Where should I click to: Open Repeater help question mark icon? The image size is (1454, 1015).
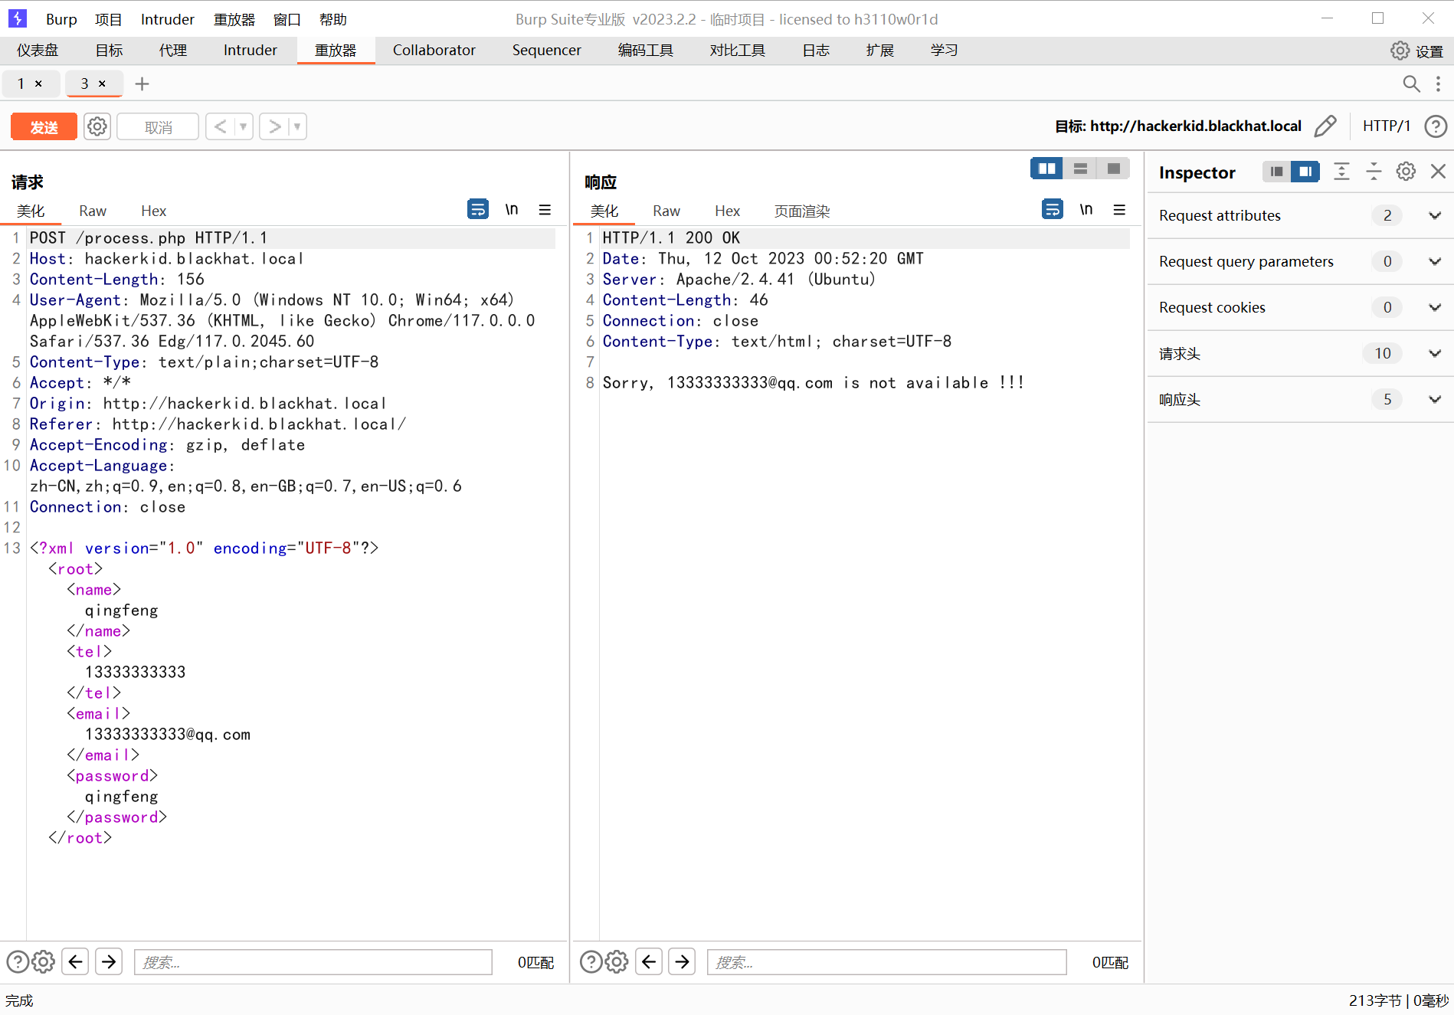pyautogui.click(x=1436, y=126)
